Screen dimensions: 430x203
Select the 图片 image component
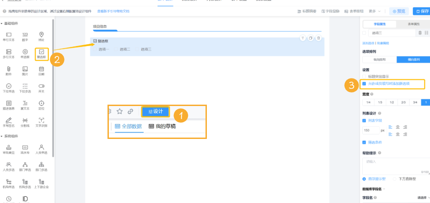pyautogui.click(x=25, y=71)
